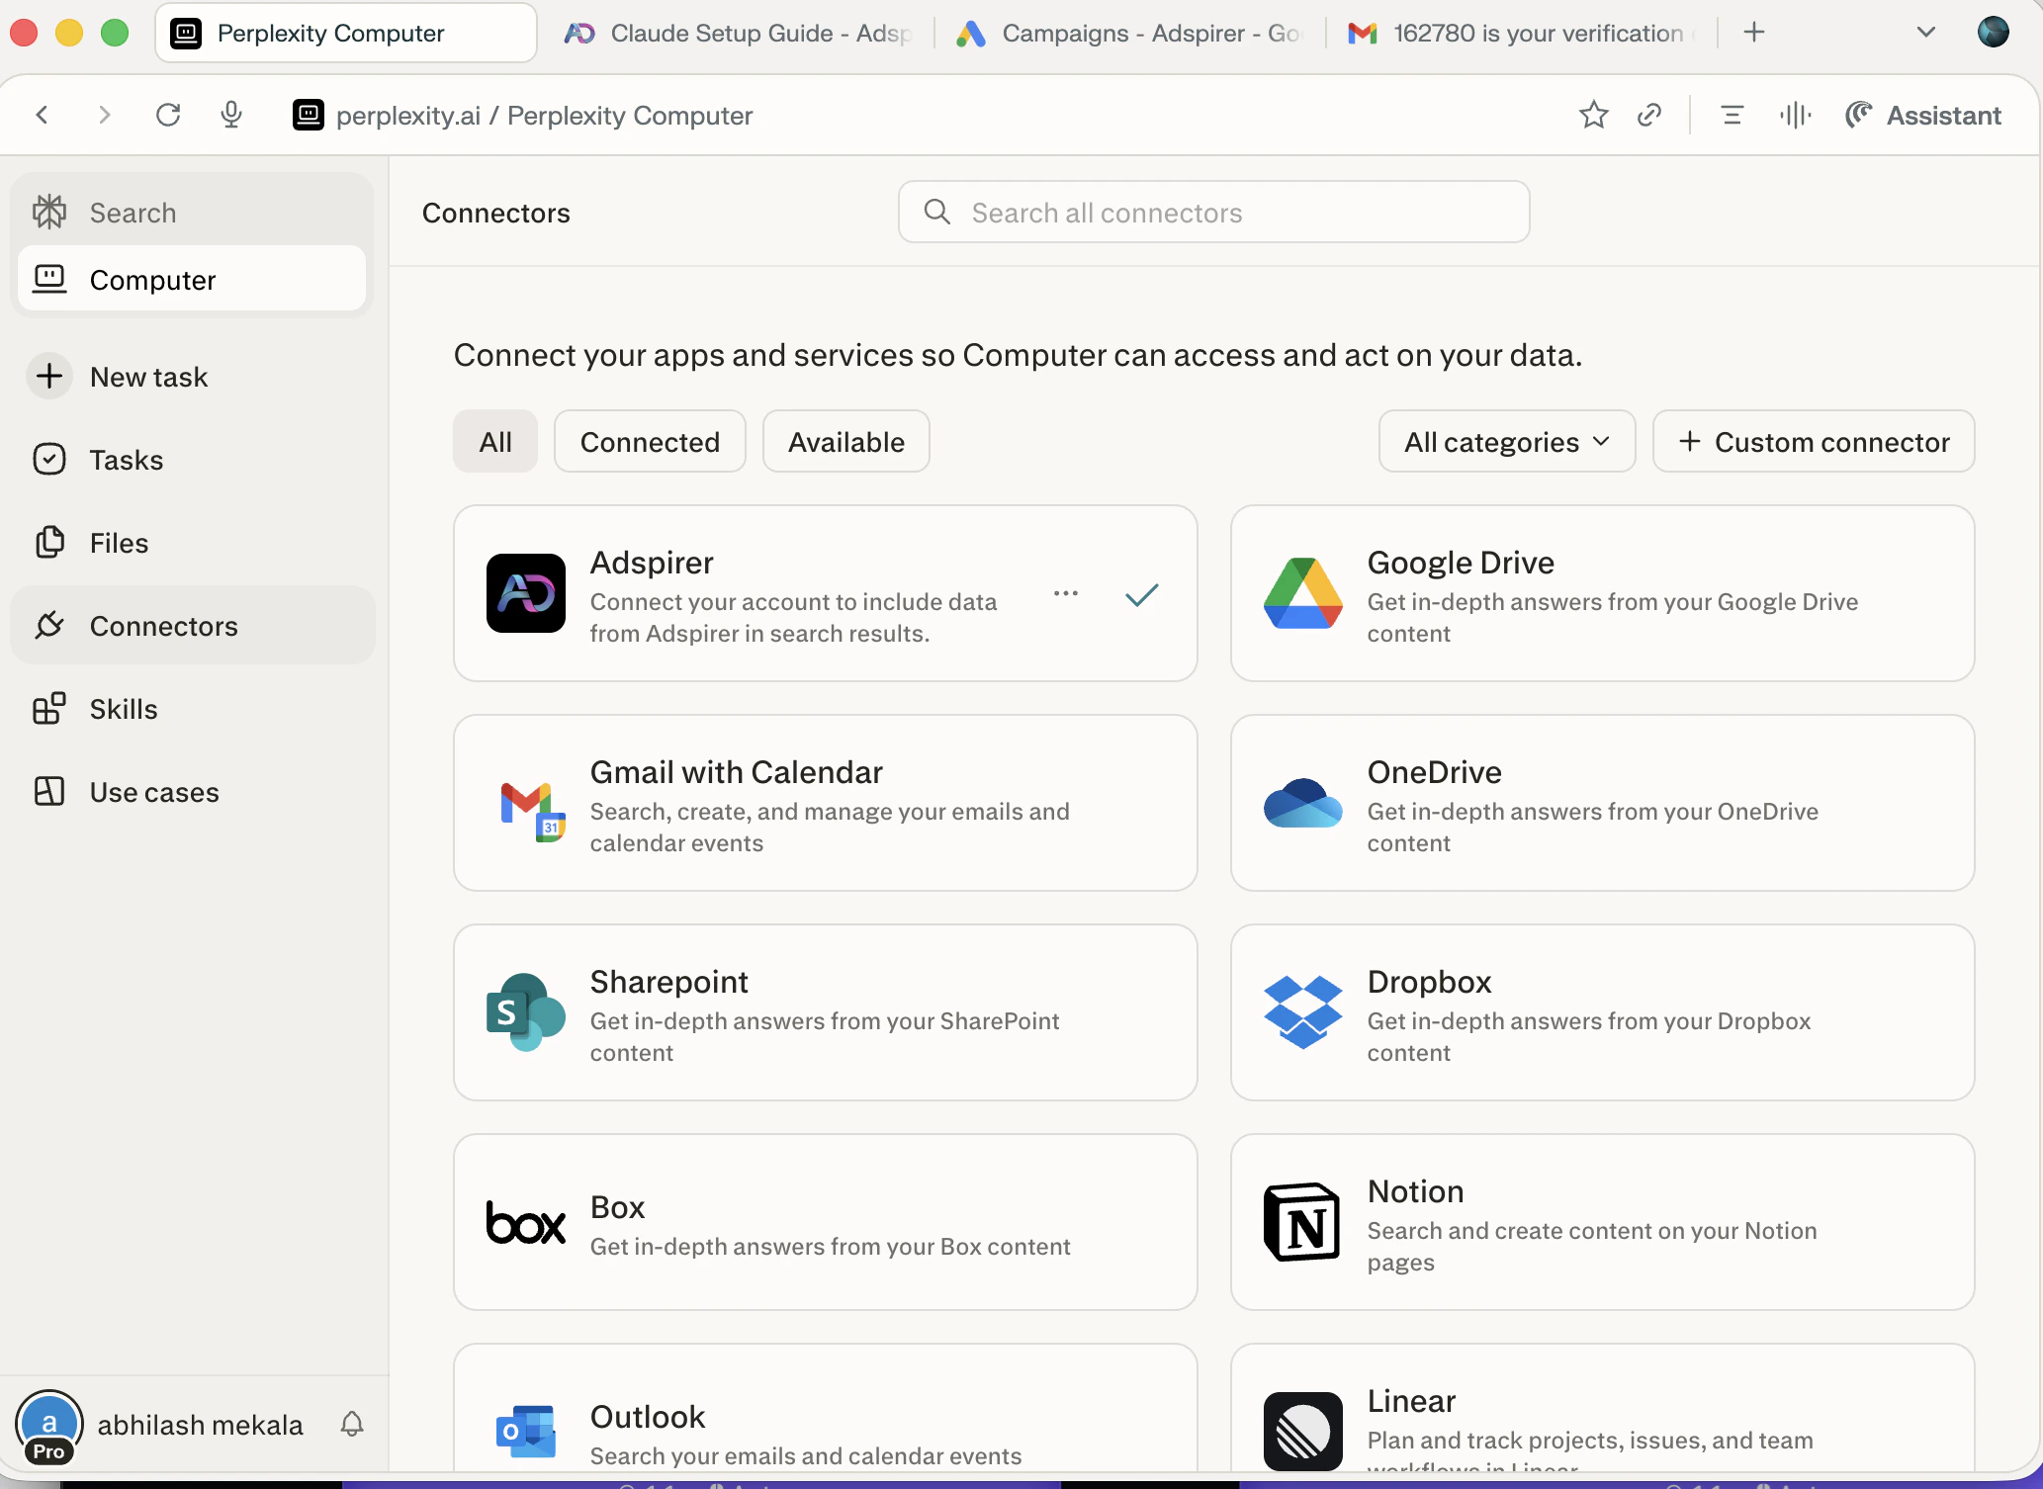Image resolution: width=2043 pixels, height=1489 pixels.
Task: Click the Search all connectors field
Action: point(1212,212)
